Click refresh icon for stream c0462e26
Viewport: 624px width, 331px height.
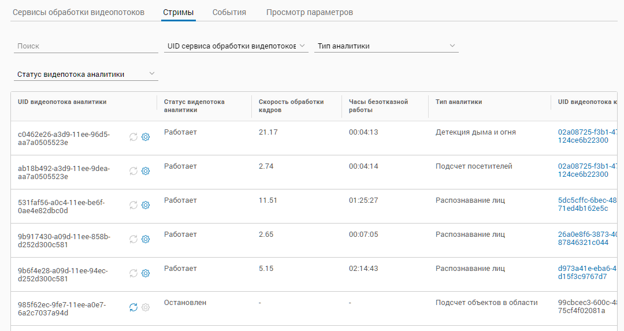(x=133, y=137)
